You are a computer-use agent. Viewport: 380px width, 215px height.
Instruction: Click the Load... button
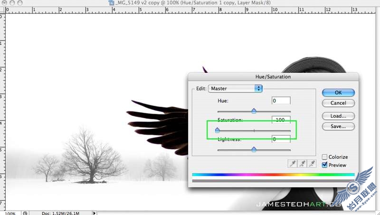point(338,116)
